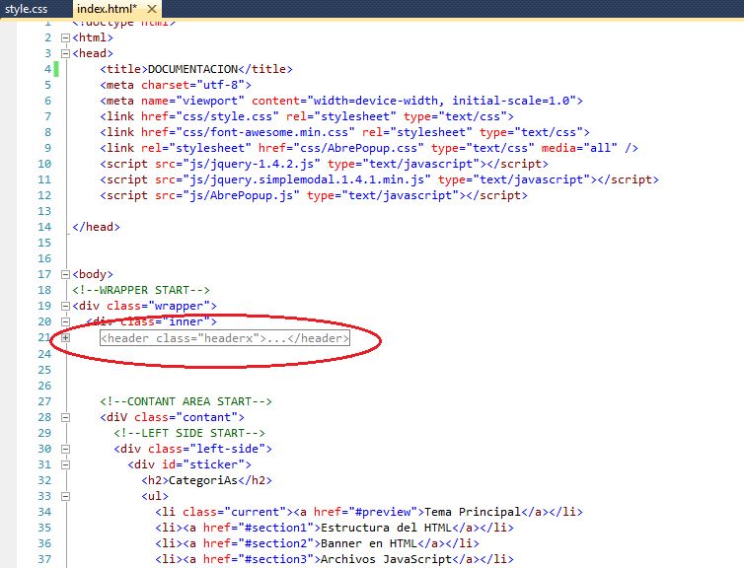Close the index.html tab
This screenshot has width=744, height=568.
[152, 9]
